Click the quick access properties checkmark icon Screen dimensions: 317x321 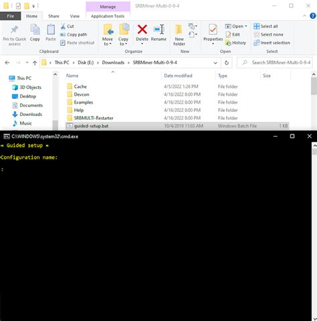[18, 6]
